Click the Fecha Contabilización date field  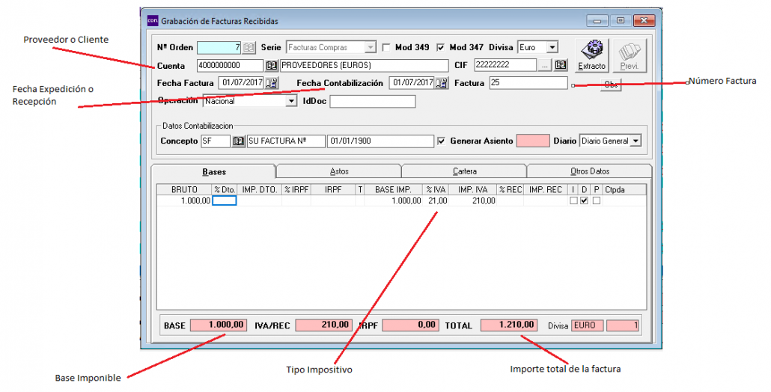[412, 83]
